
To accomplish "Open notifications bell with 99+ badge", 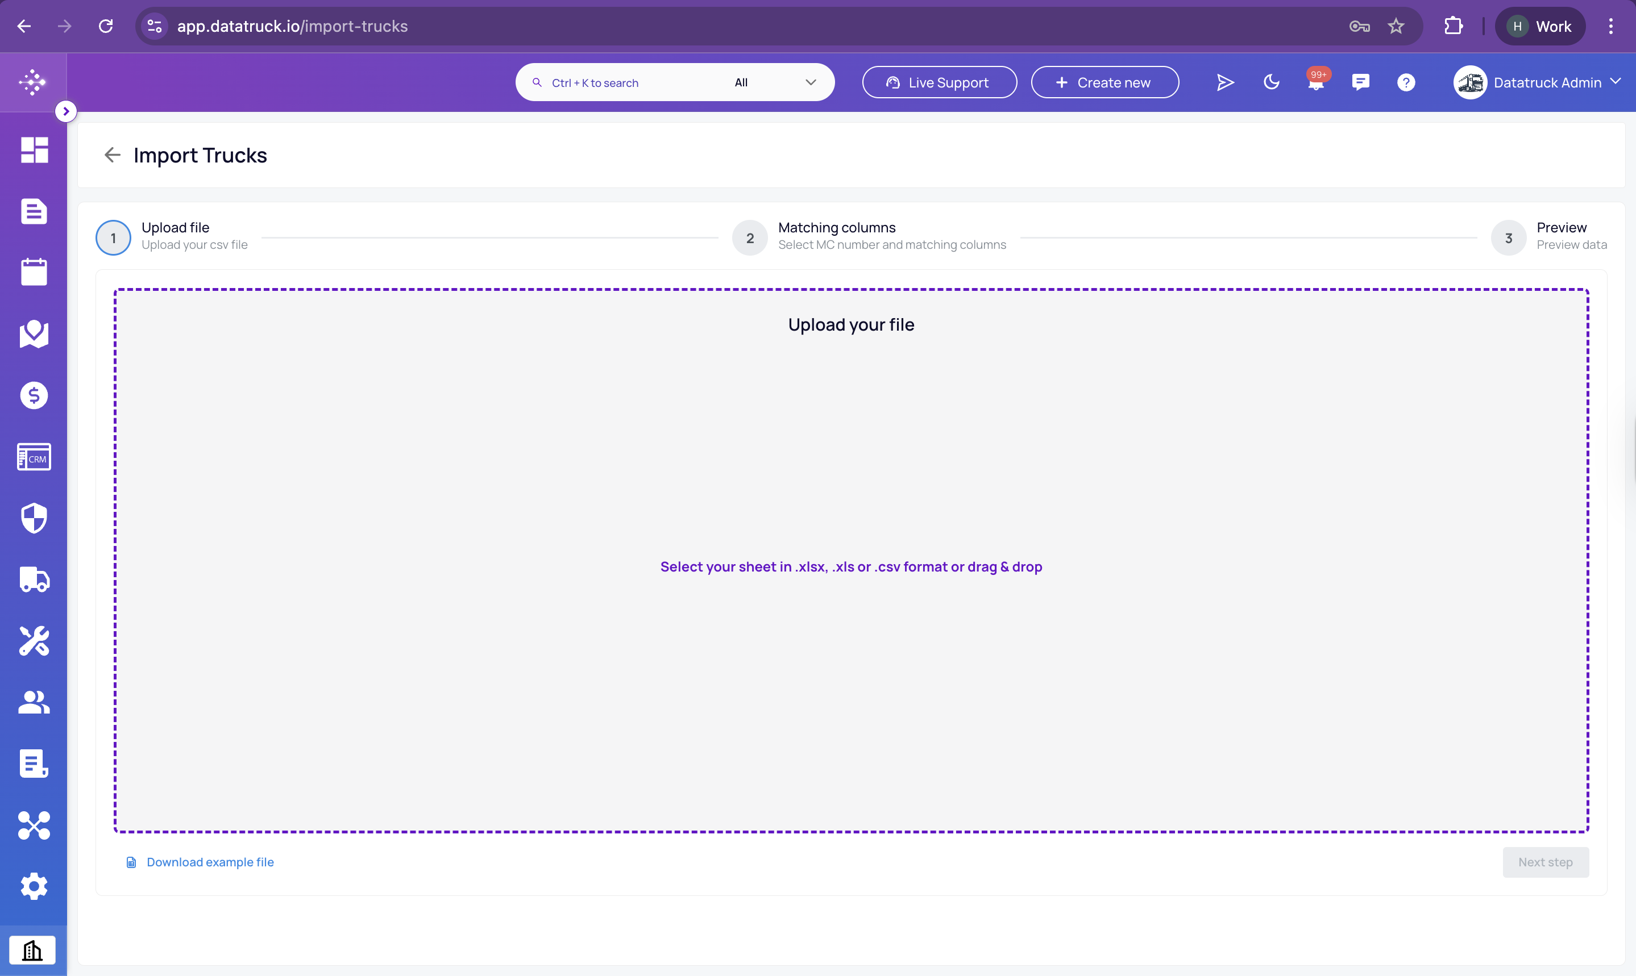I will pyautogui.click(x=1316, y=81).
